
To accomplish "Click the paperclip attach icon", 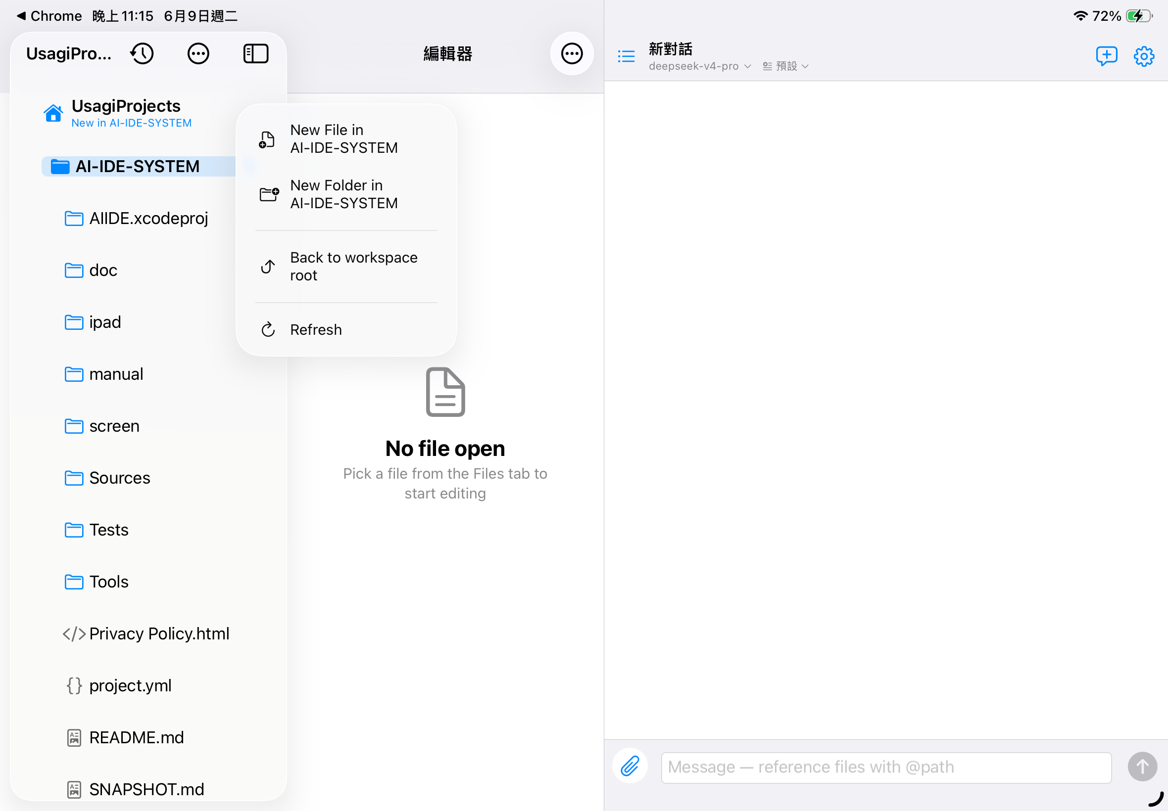I will tap(630, 766).
